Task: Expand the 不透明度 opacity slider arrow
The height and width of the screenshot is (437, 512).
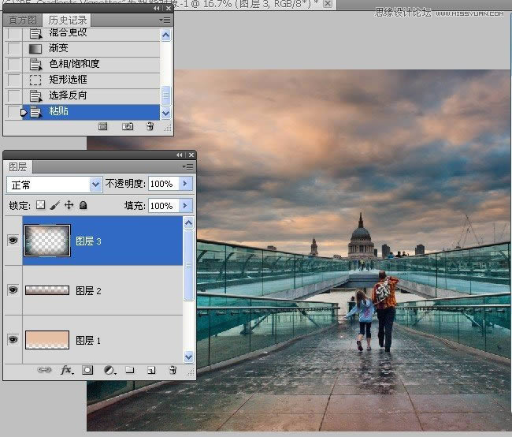Action: [186, 184]
